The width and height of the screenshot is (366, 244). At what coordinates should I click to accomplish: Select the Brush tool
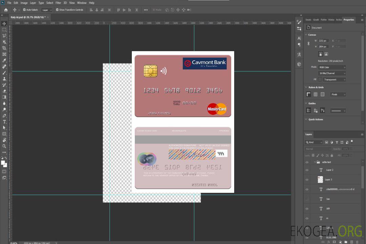tap(4, 73)
